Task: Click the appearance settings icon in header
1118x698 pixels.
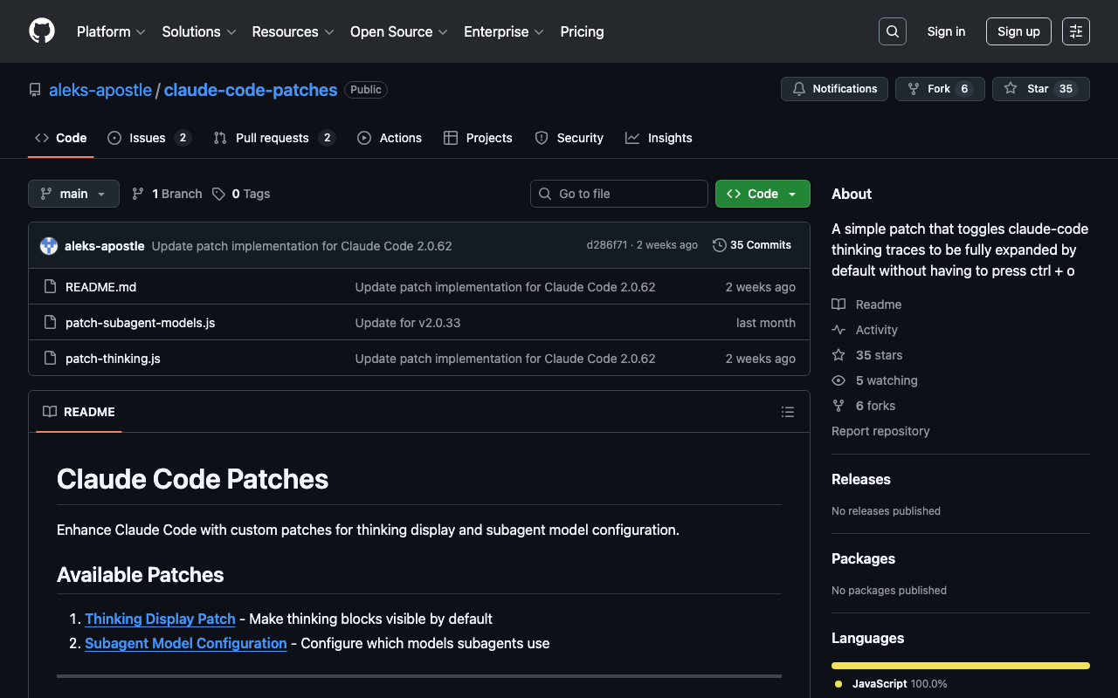Action: click(1076, 31)
